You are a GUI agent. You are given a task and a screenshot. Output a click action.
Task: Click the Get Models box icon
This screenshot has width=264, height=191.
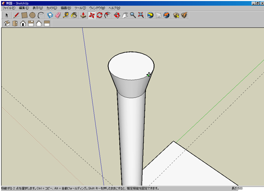176,15
